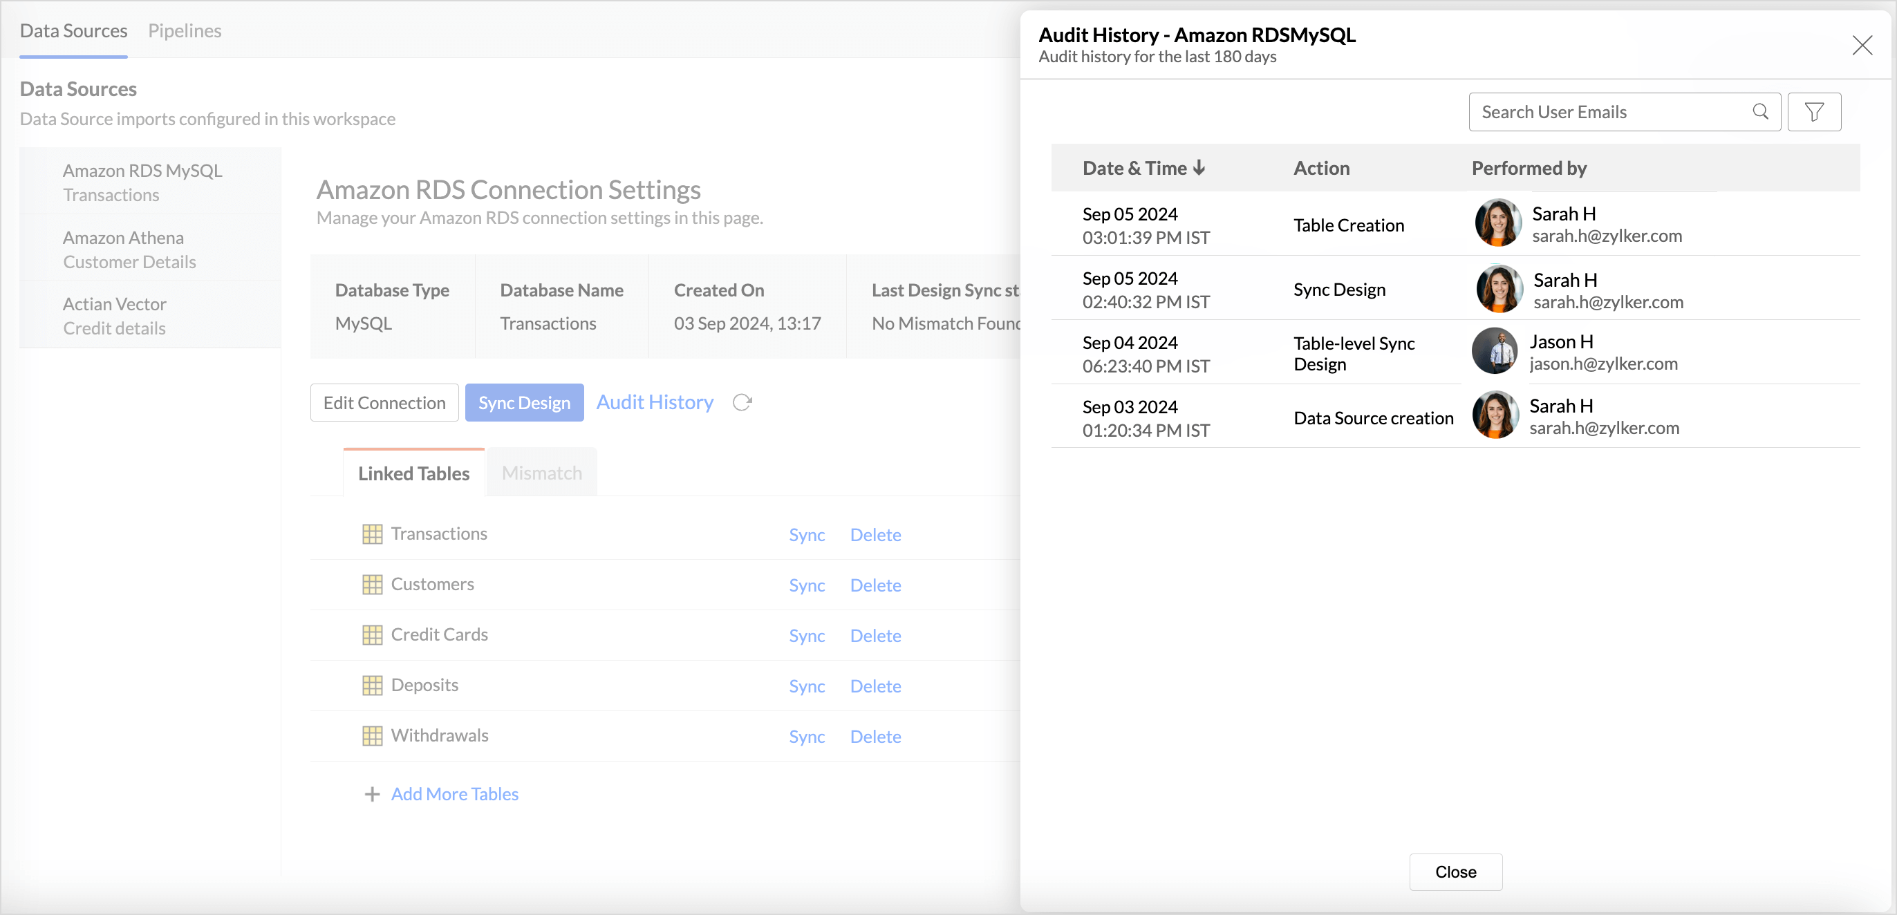Click the search magnifier icon in the email field
This screenshot has height=915, width=1897.
pos(1760,112)
